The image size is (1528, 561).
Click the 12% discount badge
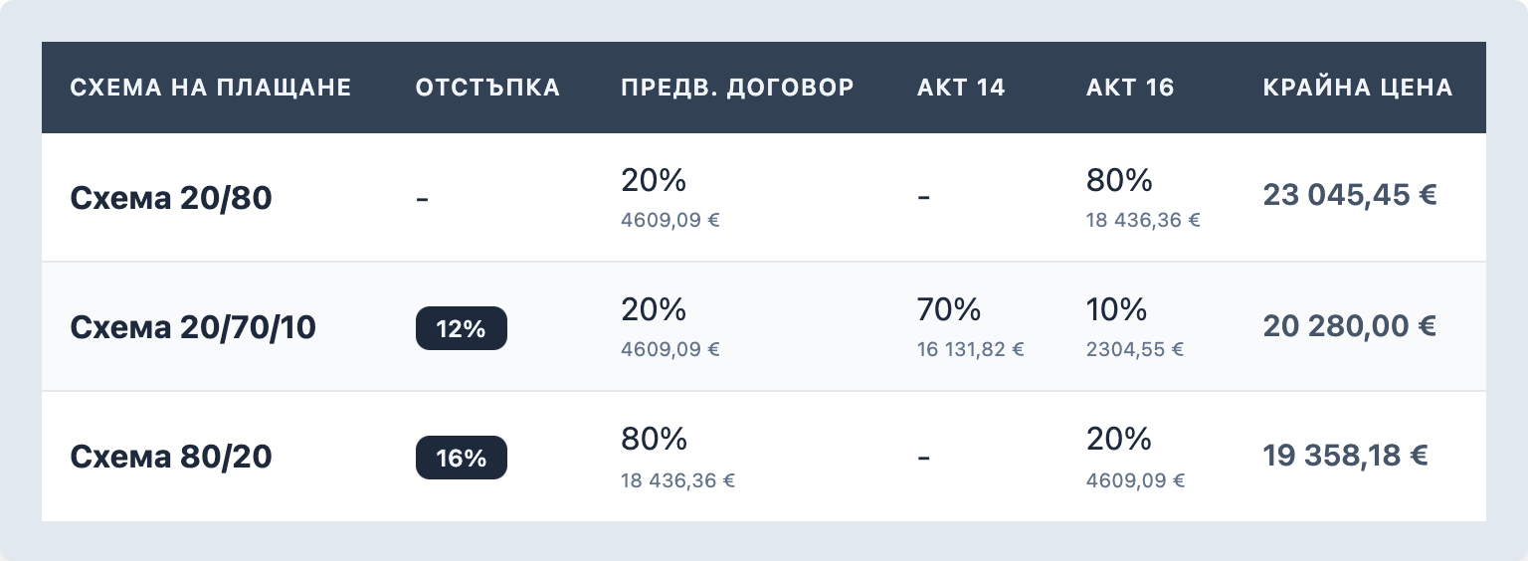[461, 329]
